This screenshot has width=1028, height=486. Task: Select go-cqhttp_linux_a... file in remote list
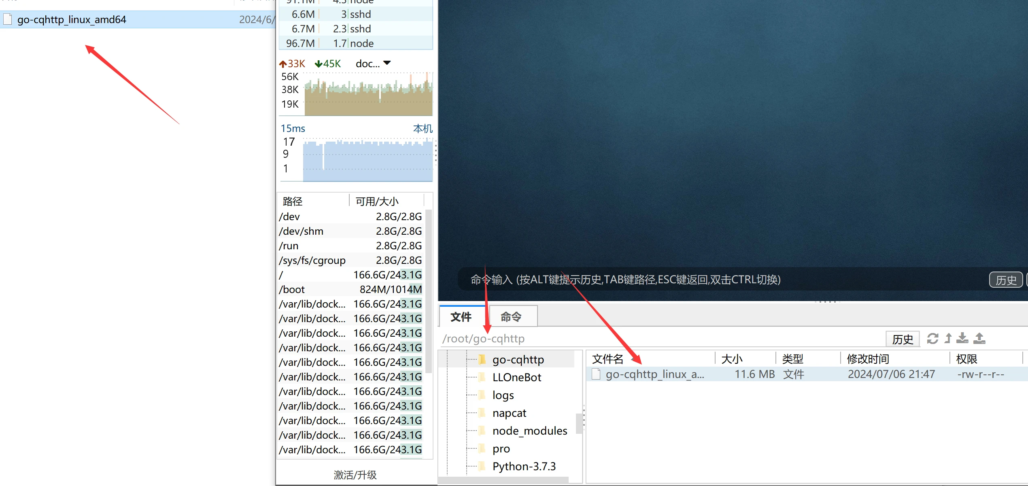click(807, 374)
